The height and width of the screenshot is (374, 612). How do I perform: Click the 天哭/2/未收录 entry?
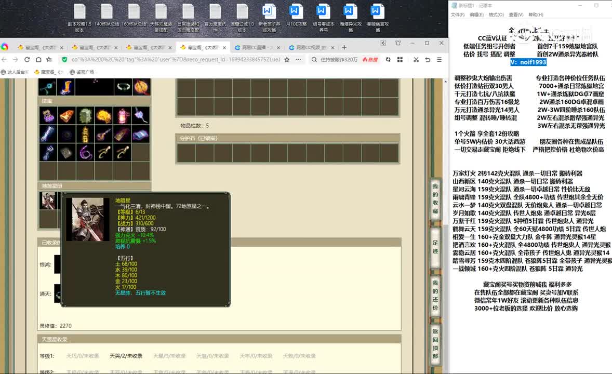[126, 356]
